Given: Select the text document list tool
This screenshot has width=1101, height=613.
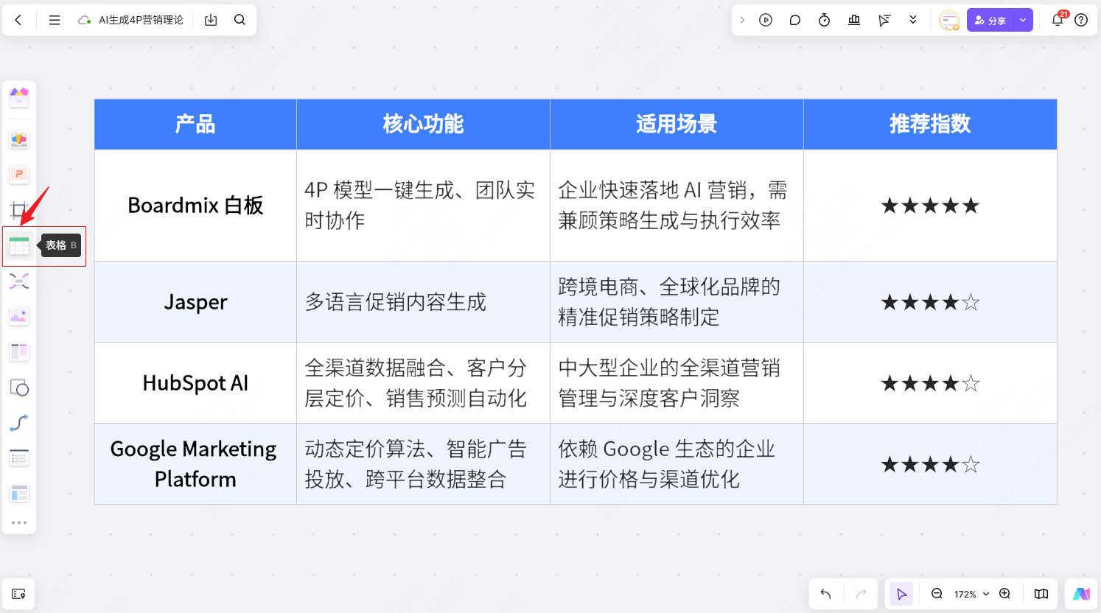Looking at the screenshot, I should click(x=19, y=458).
